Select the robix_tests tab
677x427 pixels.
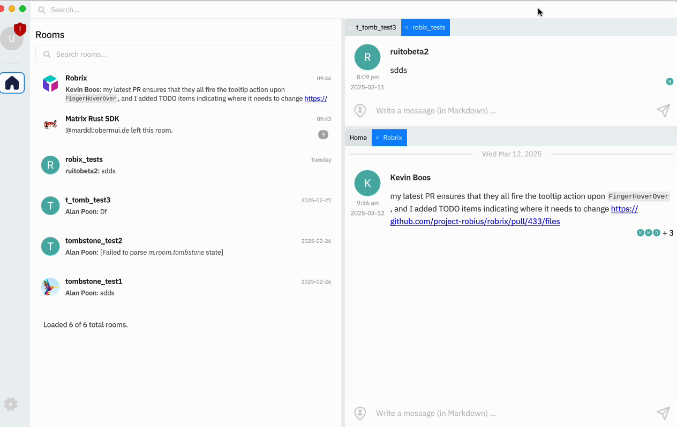[x=428, y=27]
